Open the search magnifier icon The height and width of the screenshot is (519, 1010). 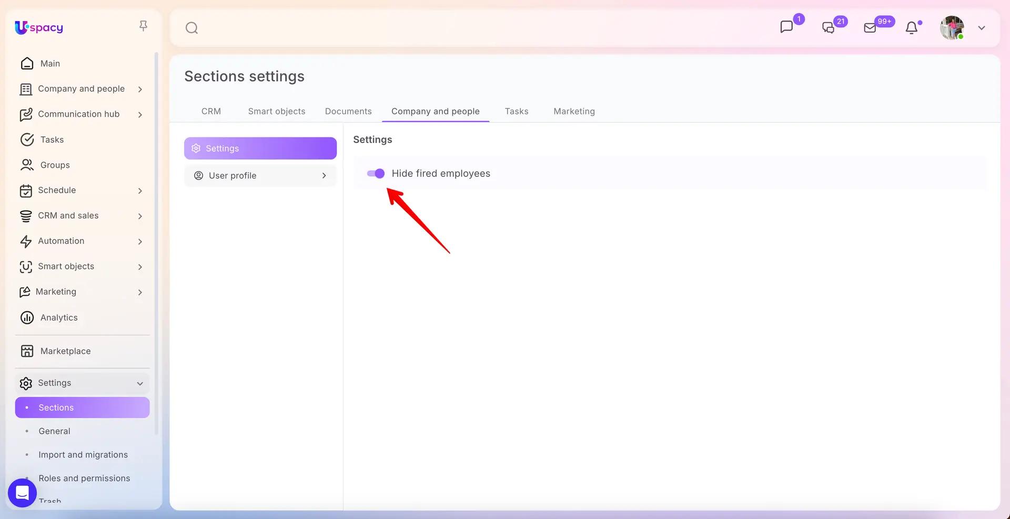(191, 28)
